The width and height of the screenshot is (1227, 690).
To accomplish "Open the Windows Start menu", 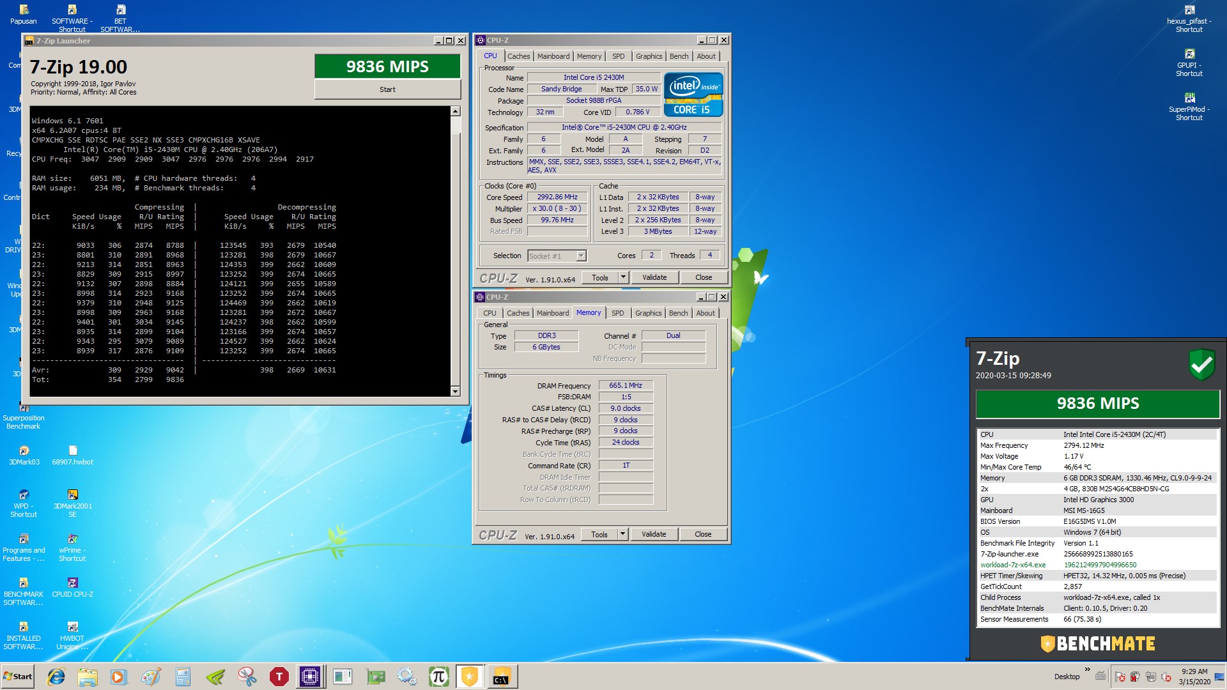I will [x=18, y=677].
